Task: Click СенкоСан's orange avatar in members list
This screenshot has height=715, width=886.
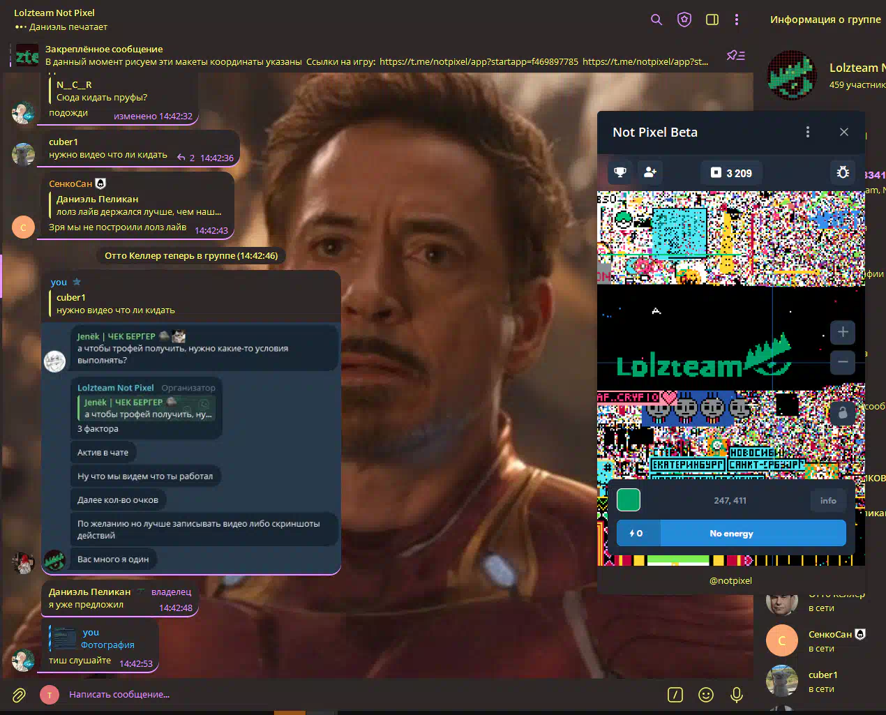Action: [781, 640]
